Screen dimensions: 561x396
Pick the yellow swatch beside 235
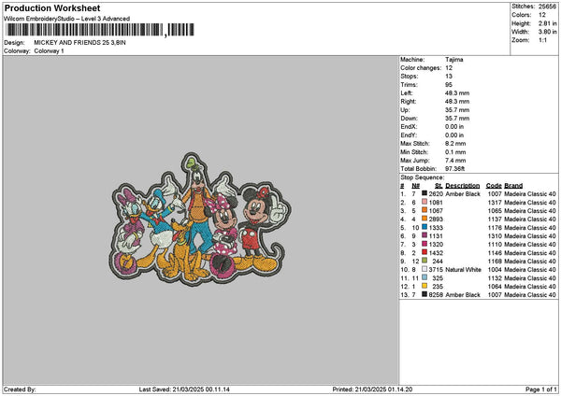tap(424, 286)
